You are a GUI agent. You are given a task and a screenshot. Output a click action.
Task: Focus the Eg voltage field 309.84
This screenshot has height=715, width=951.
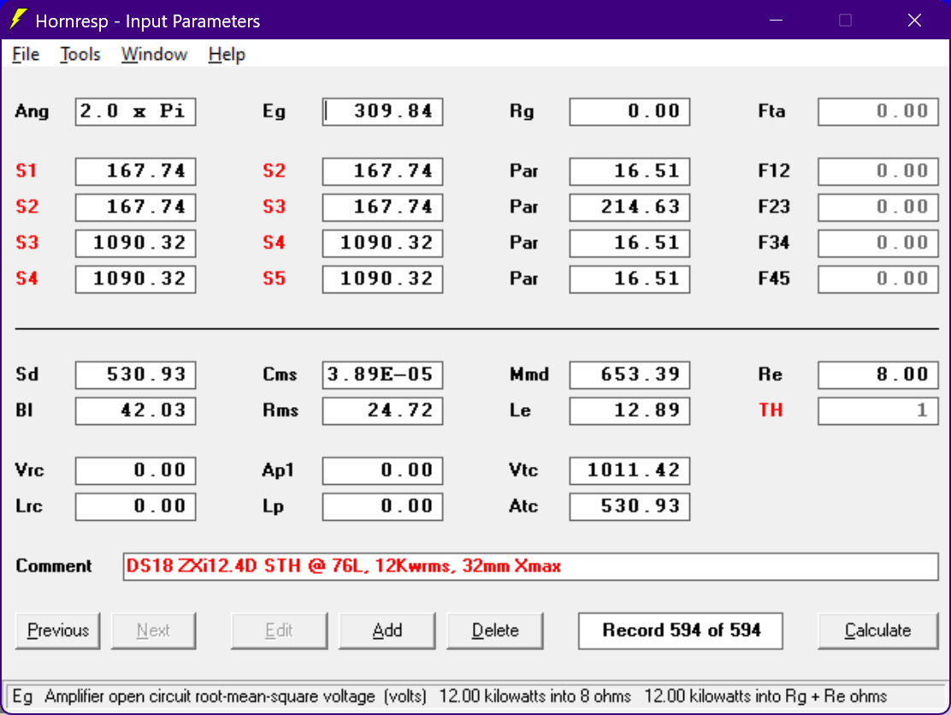click(x=382, y=111)
